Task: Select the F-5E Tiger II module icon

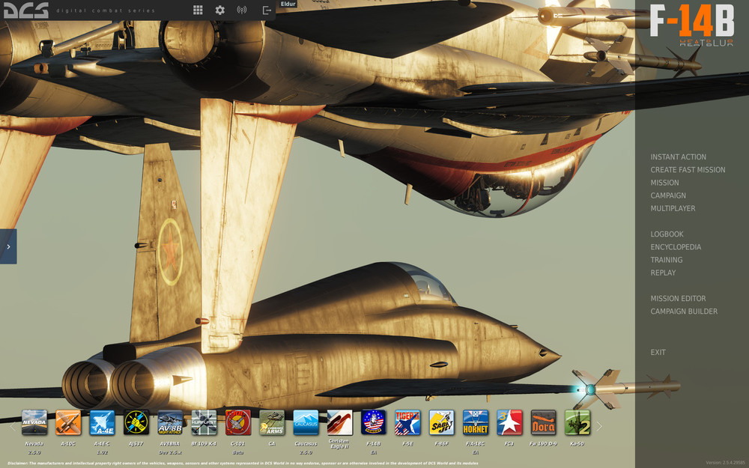Action: tap(407, 422)
